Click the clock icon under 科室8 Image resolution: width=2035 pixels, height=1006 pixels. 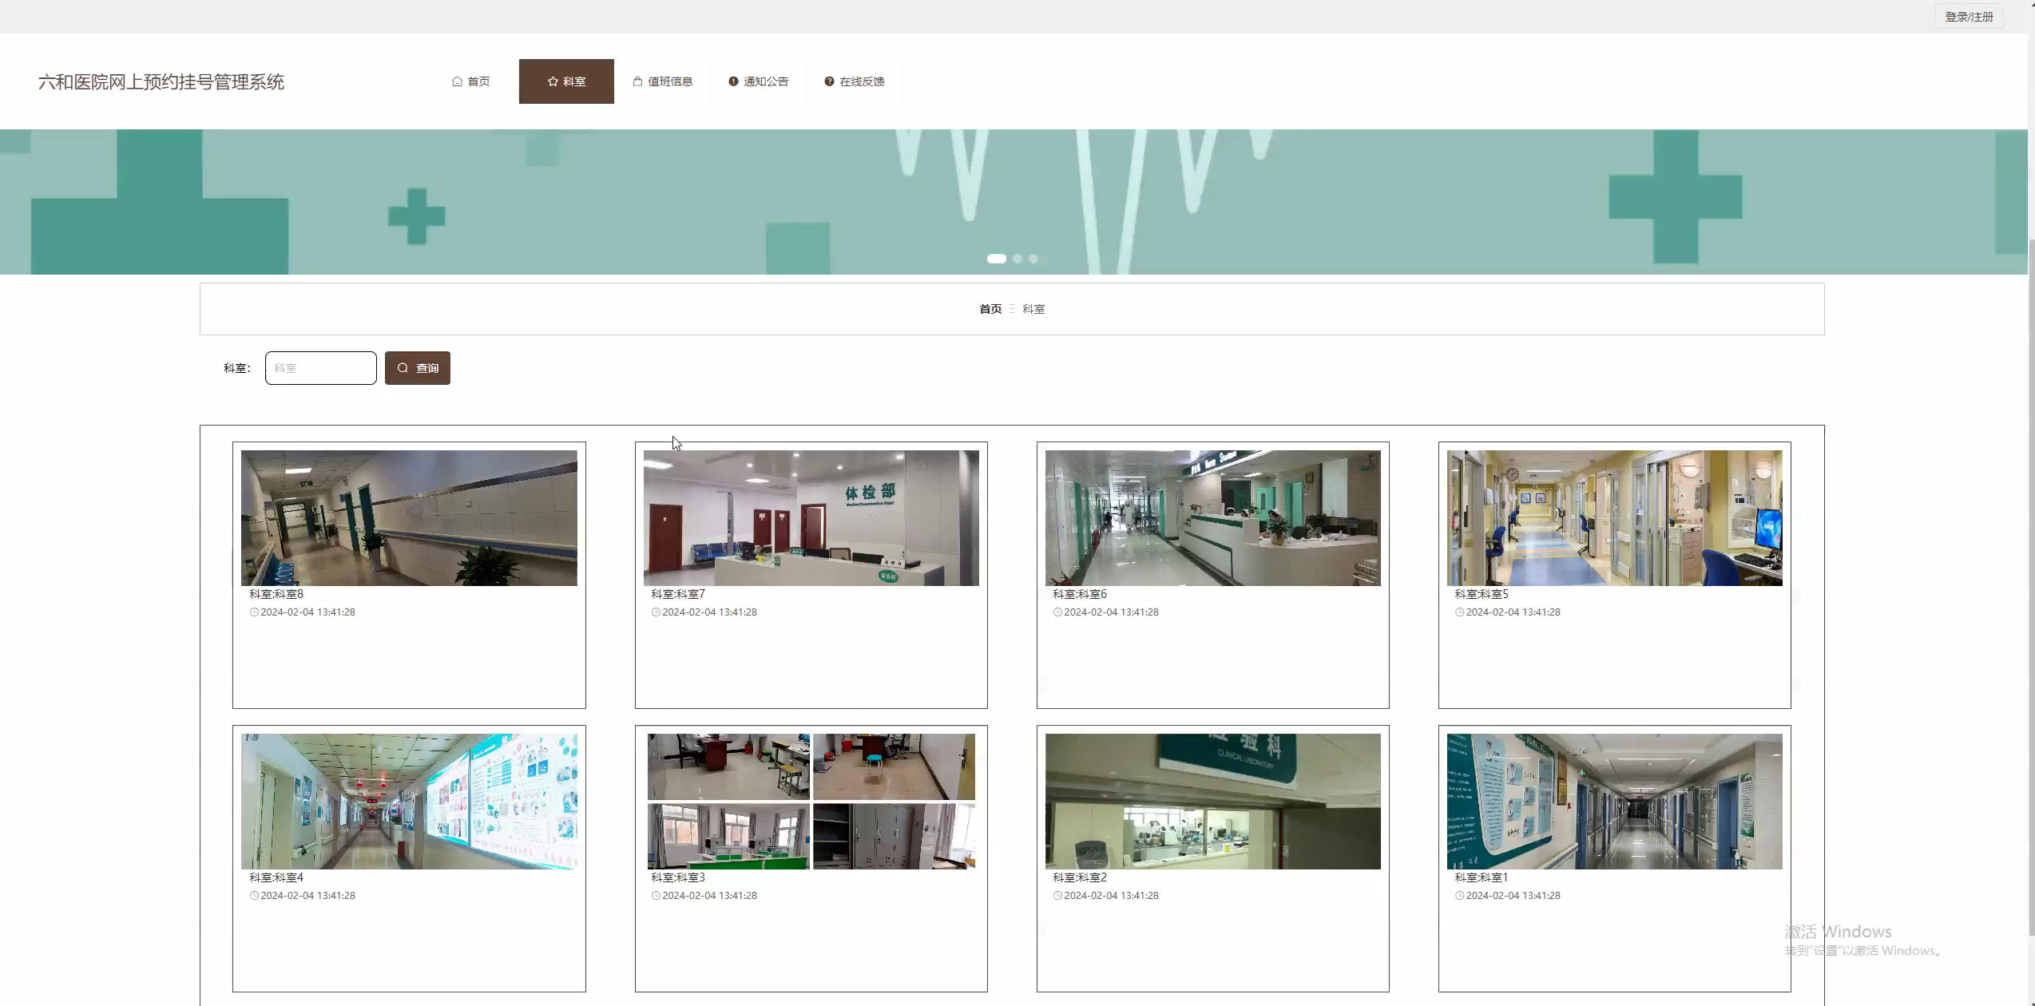point(254,612)
